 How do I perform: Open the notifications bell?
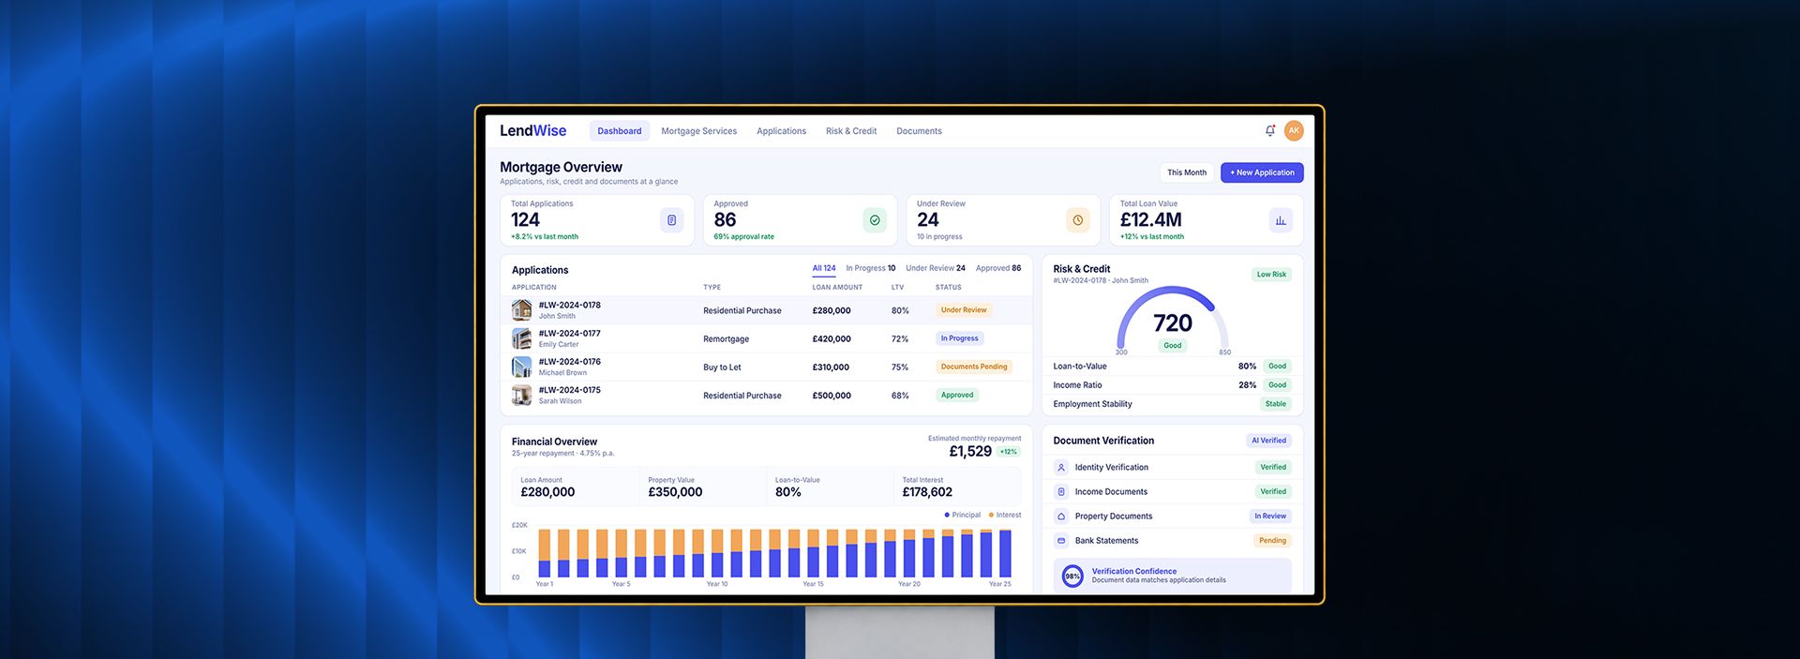pyautogui.click(x=1270, y=131)
